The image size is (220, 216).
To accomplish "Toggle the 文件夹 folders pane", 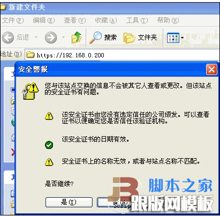I will [140, 38].
